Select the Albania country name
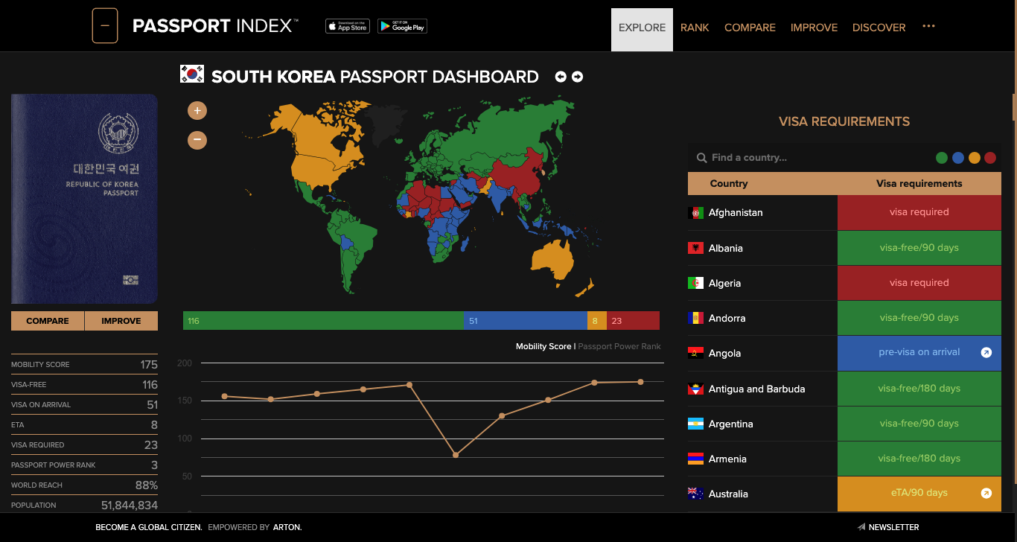 (726, 248)
